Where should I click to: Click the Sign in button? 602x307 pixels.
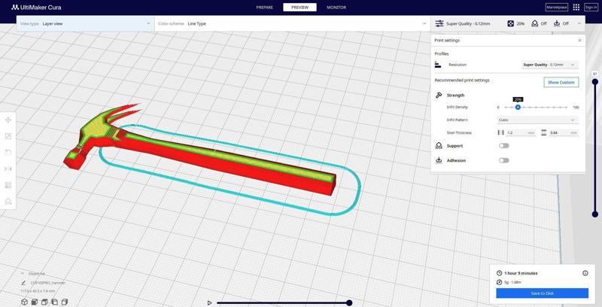tap(591, 8)
